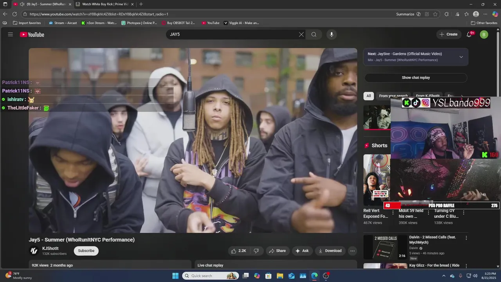Open Edge settings and more menu
This screenshot has width=501, height=282.
tap(485, 14)
